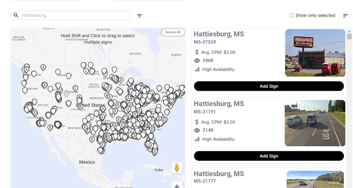The image size is (353, 188).
Task: Add Sign for listing MS-21191
Action: pos(269,156)
